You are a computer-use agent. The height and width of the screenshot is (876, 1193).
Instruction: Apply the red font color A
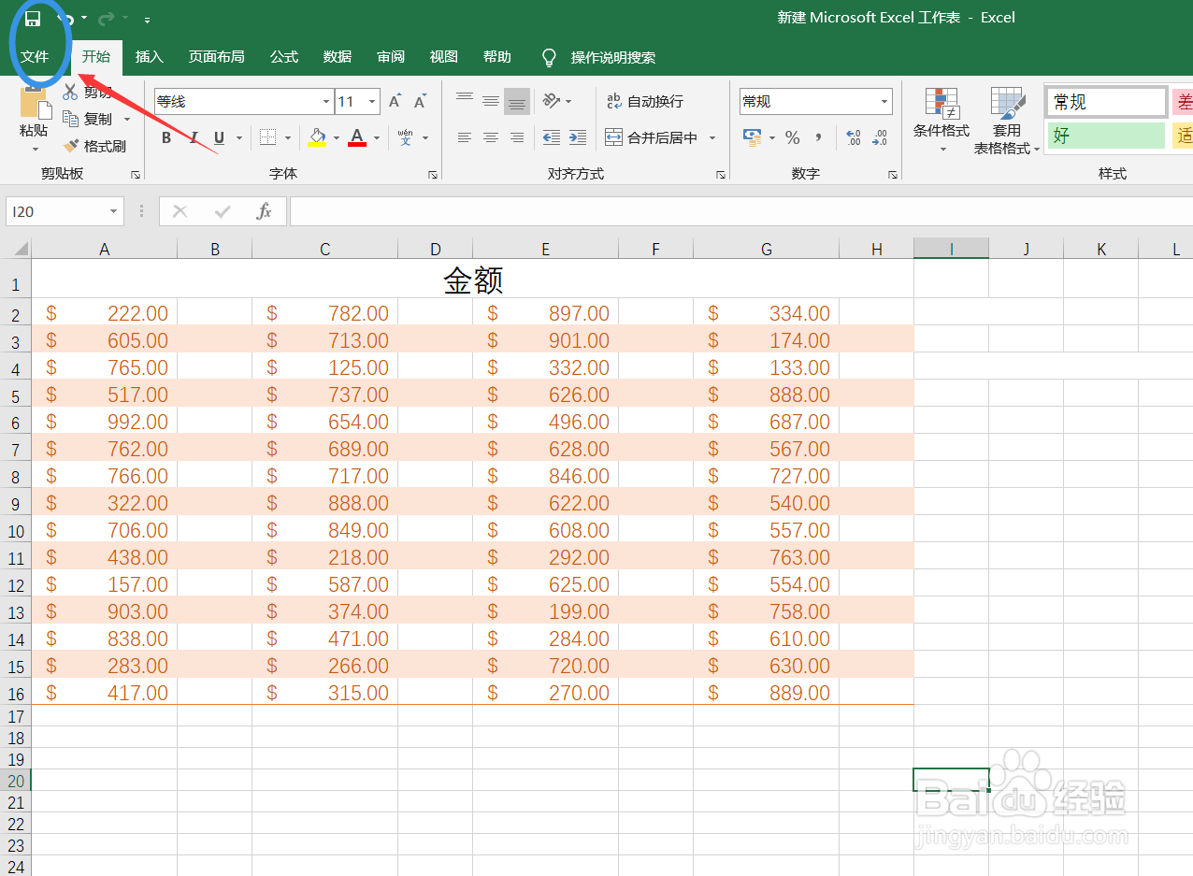coord(357,137)
